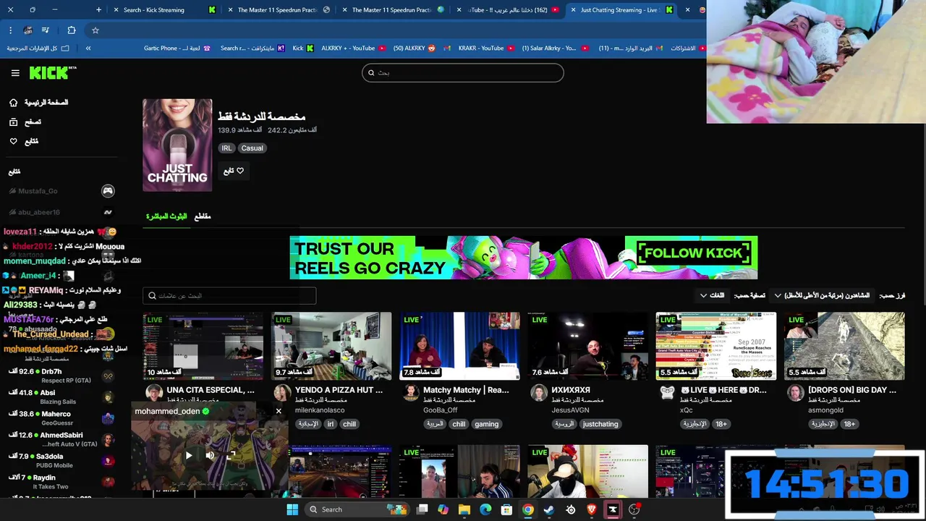
Task: Click the FOLLOW KICK banner button
Action: [693, 253]
